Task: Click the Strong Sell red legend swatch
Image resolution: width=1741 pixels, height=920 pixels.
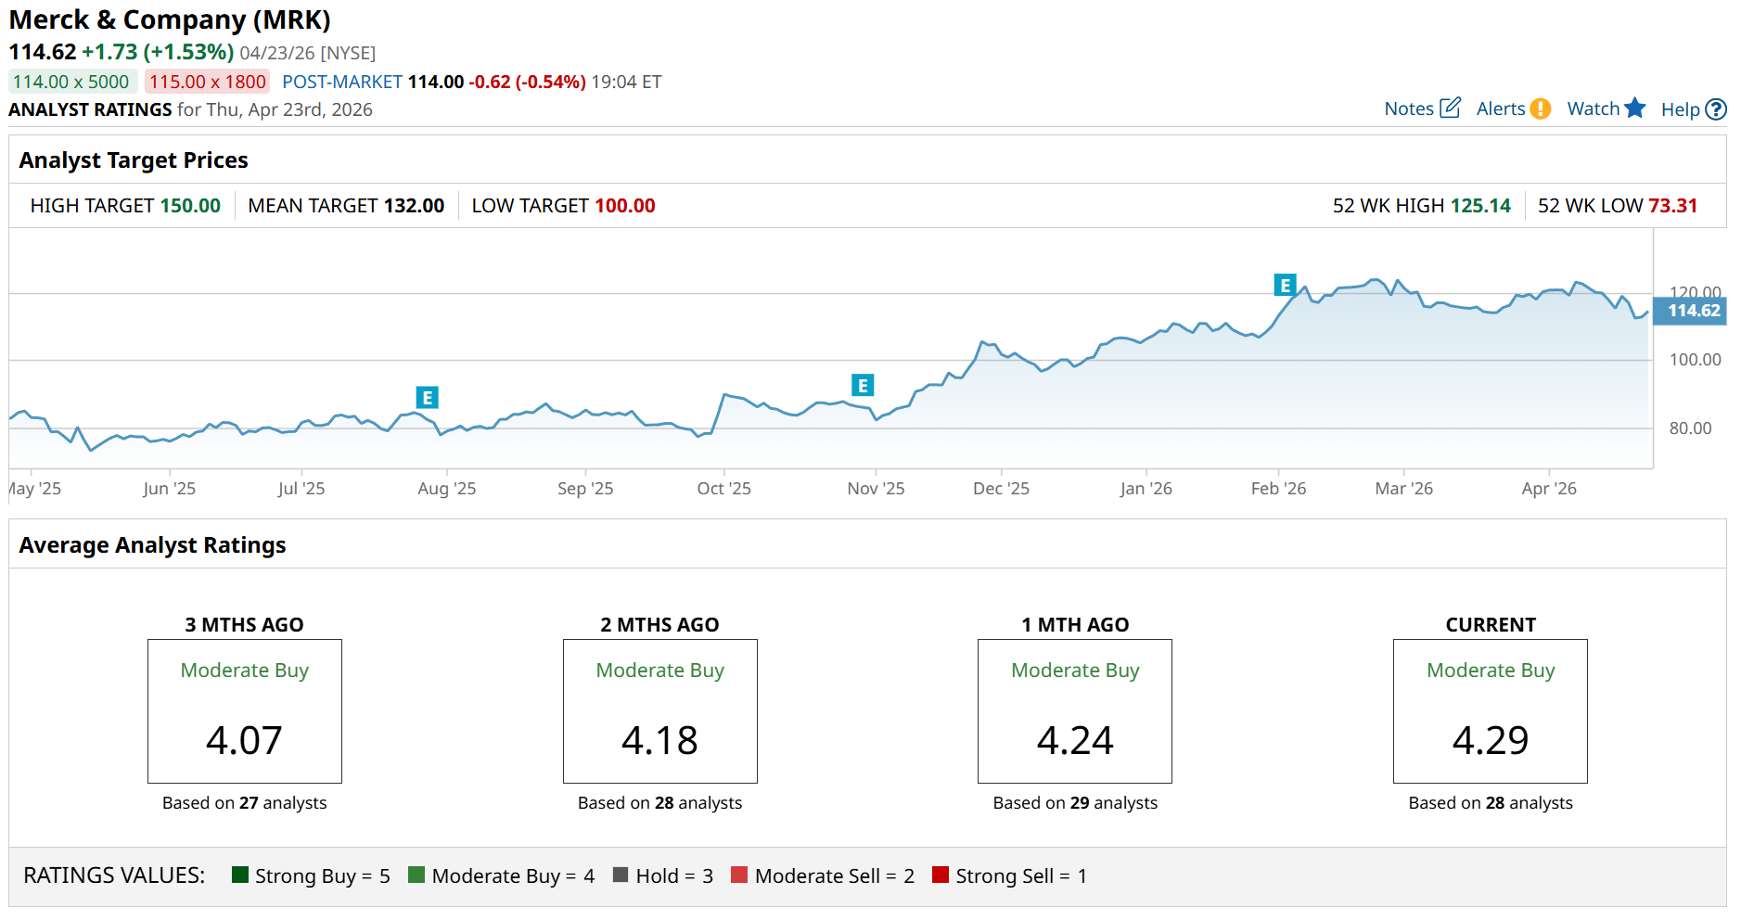Action: tap(941, 875)
